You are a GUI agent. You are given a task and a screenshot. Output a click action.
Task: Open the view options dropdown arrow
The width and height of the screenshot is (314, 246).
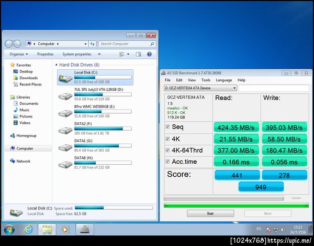pyautogui.click(x=128, y=54)
